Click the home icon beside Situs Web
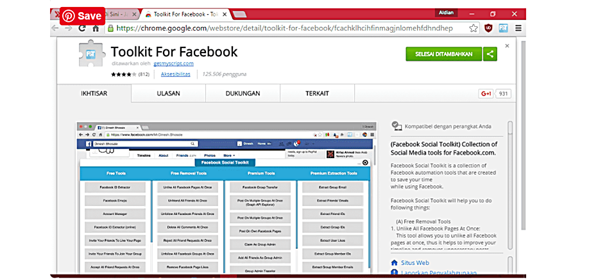Image resolution: width=616 pixels, height=279 pixels. pyautogui.click(x=395, y=262)
